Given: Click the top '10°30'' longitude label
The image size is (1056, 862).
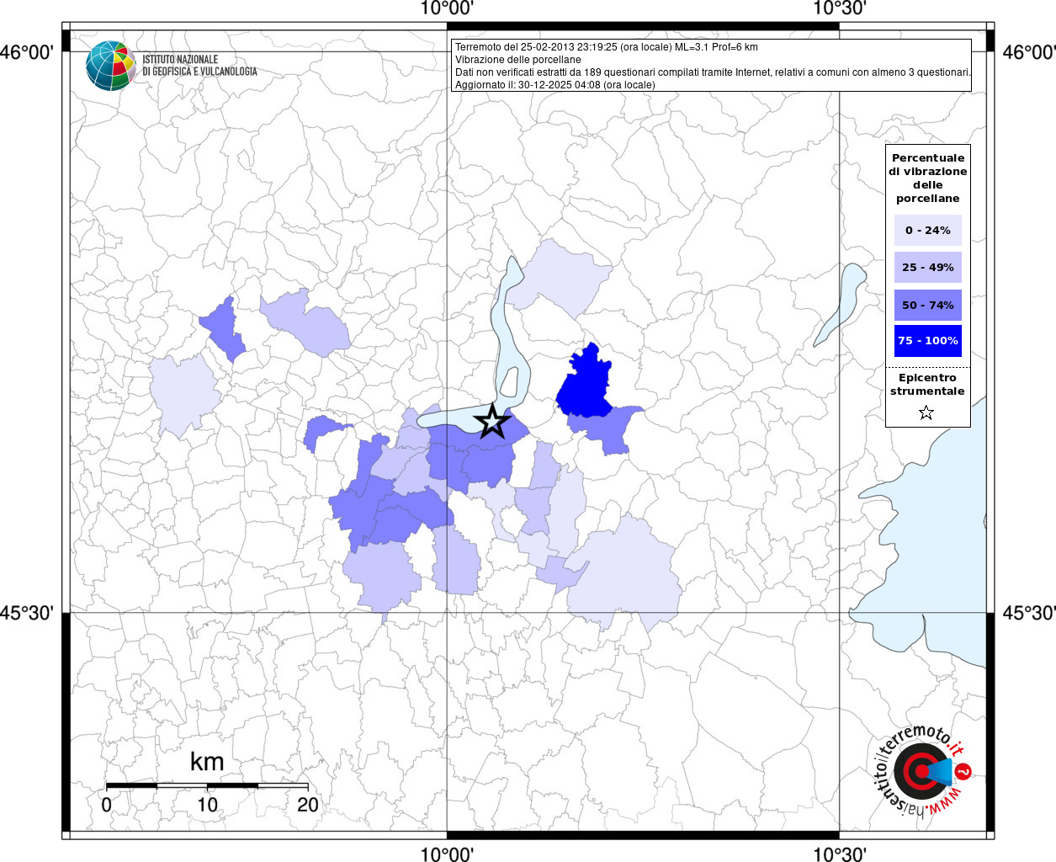Looking at the screenshot, I should click(x=840, y=8).
